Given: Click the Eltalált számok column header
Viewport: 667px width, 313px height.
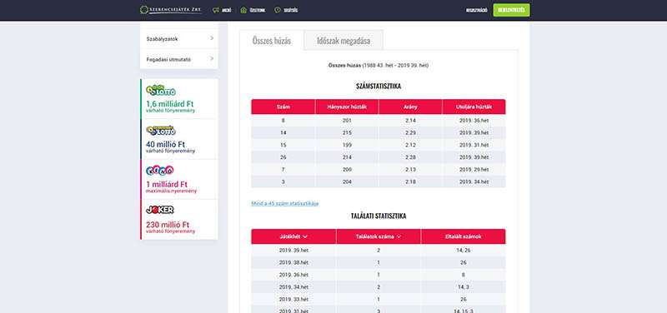Looking at the screenshot, I should 464,236.
